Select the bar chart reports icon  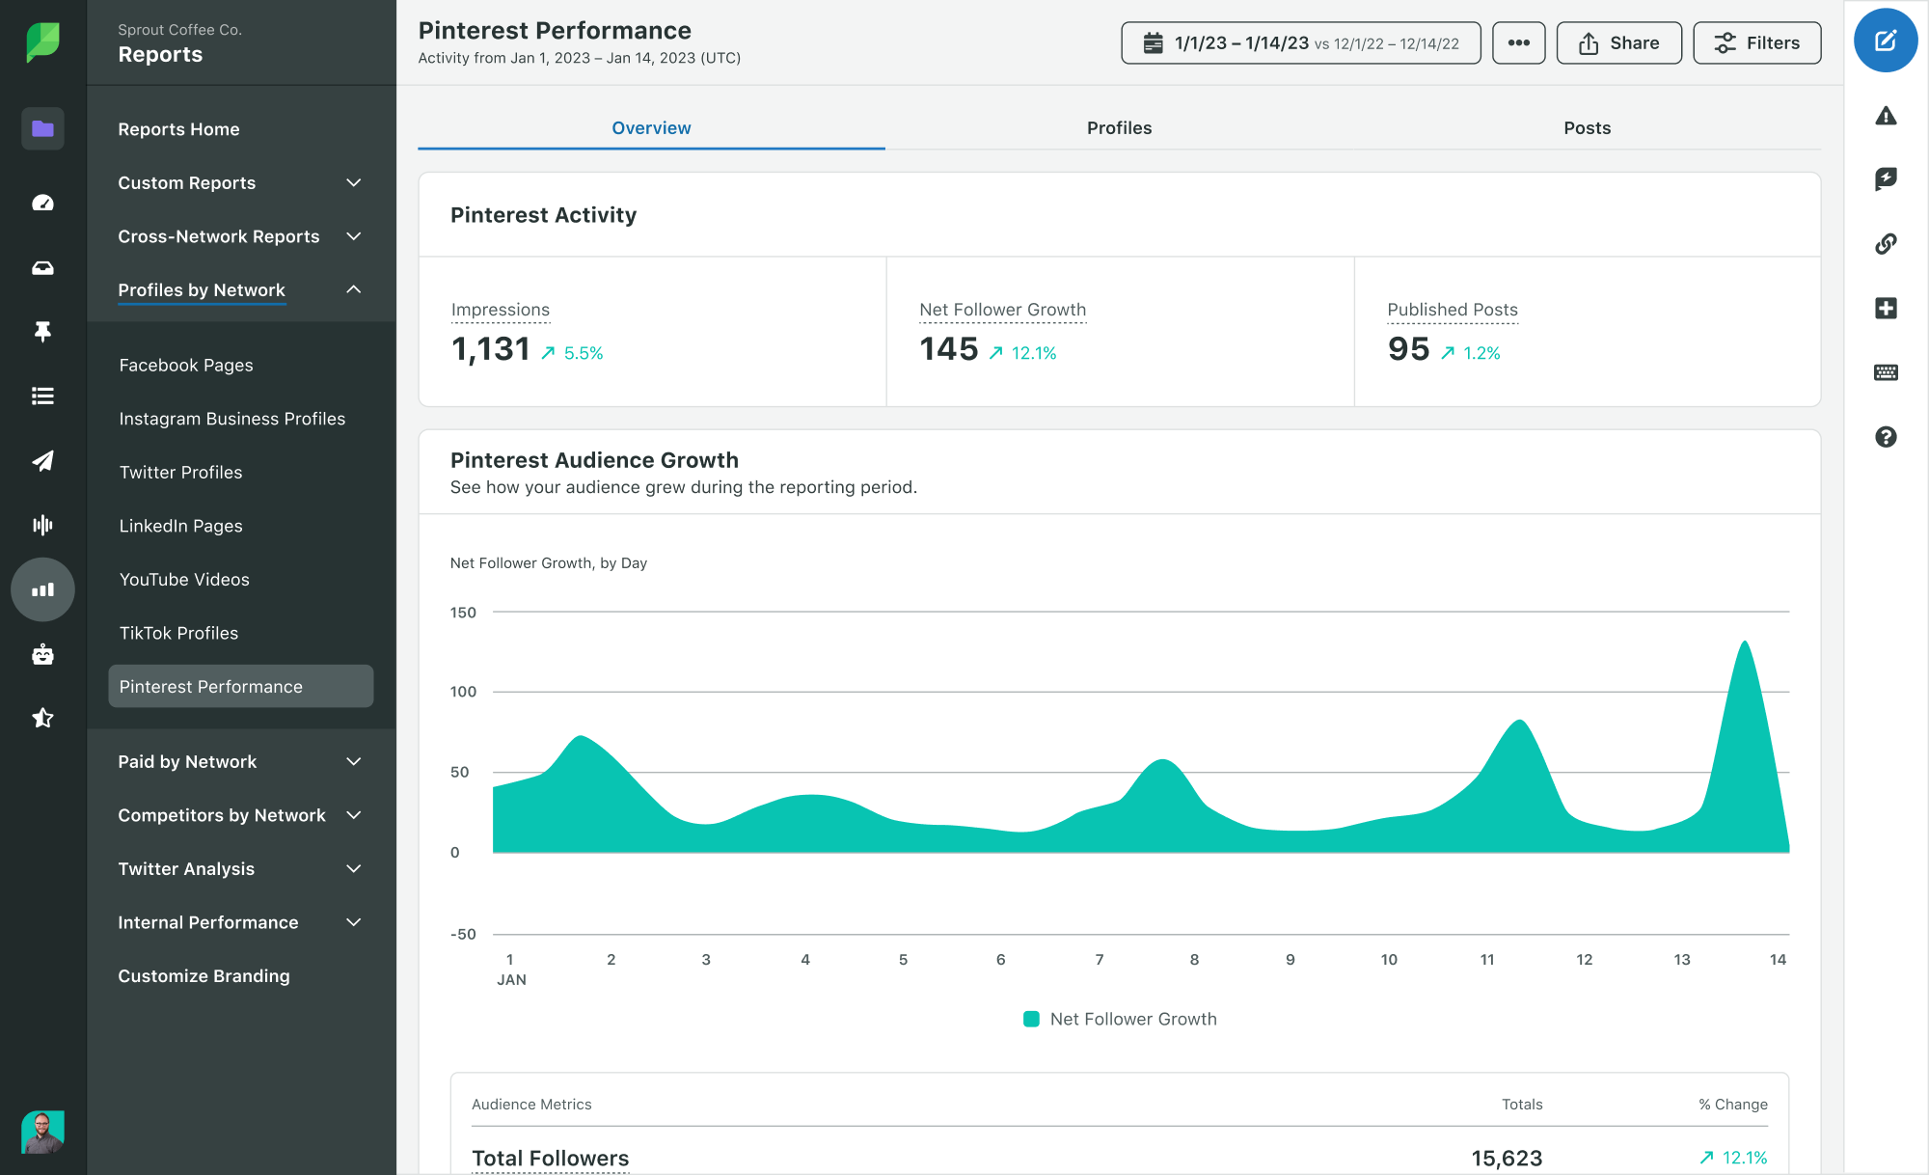tap(42, 589)
